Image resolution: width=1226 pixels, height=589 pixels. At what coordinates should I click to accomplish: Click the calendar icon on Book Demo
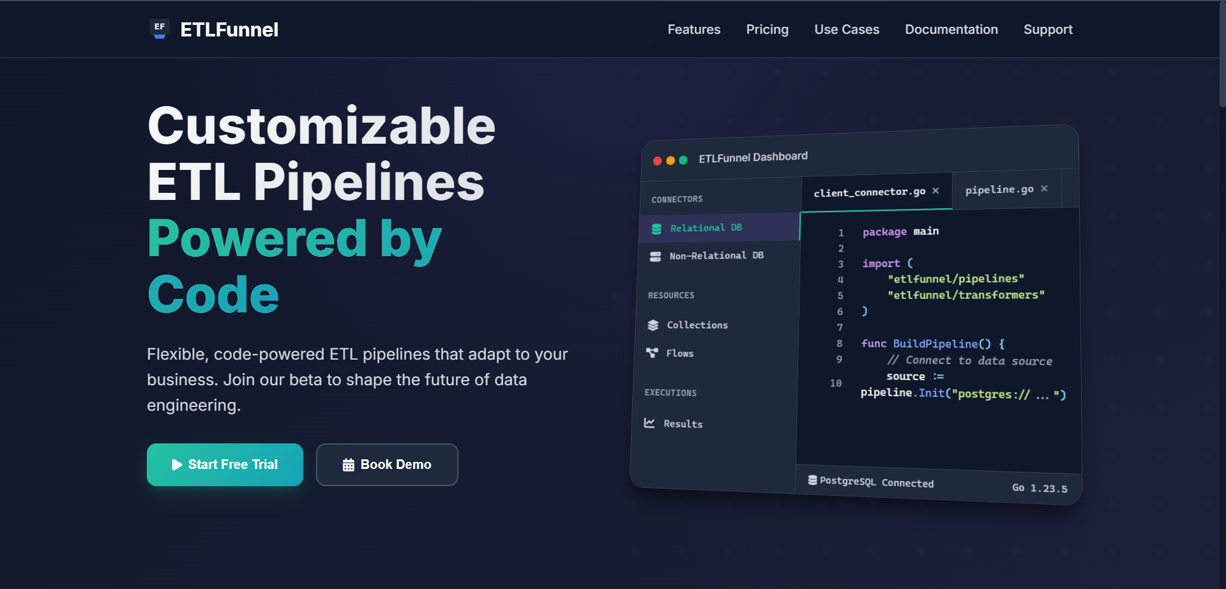tap(349, 464)
